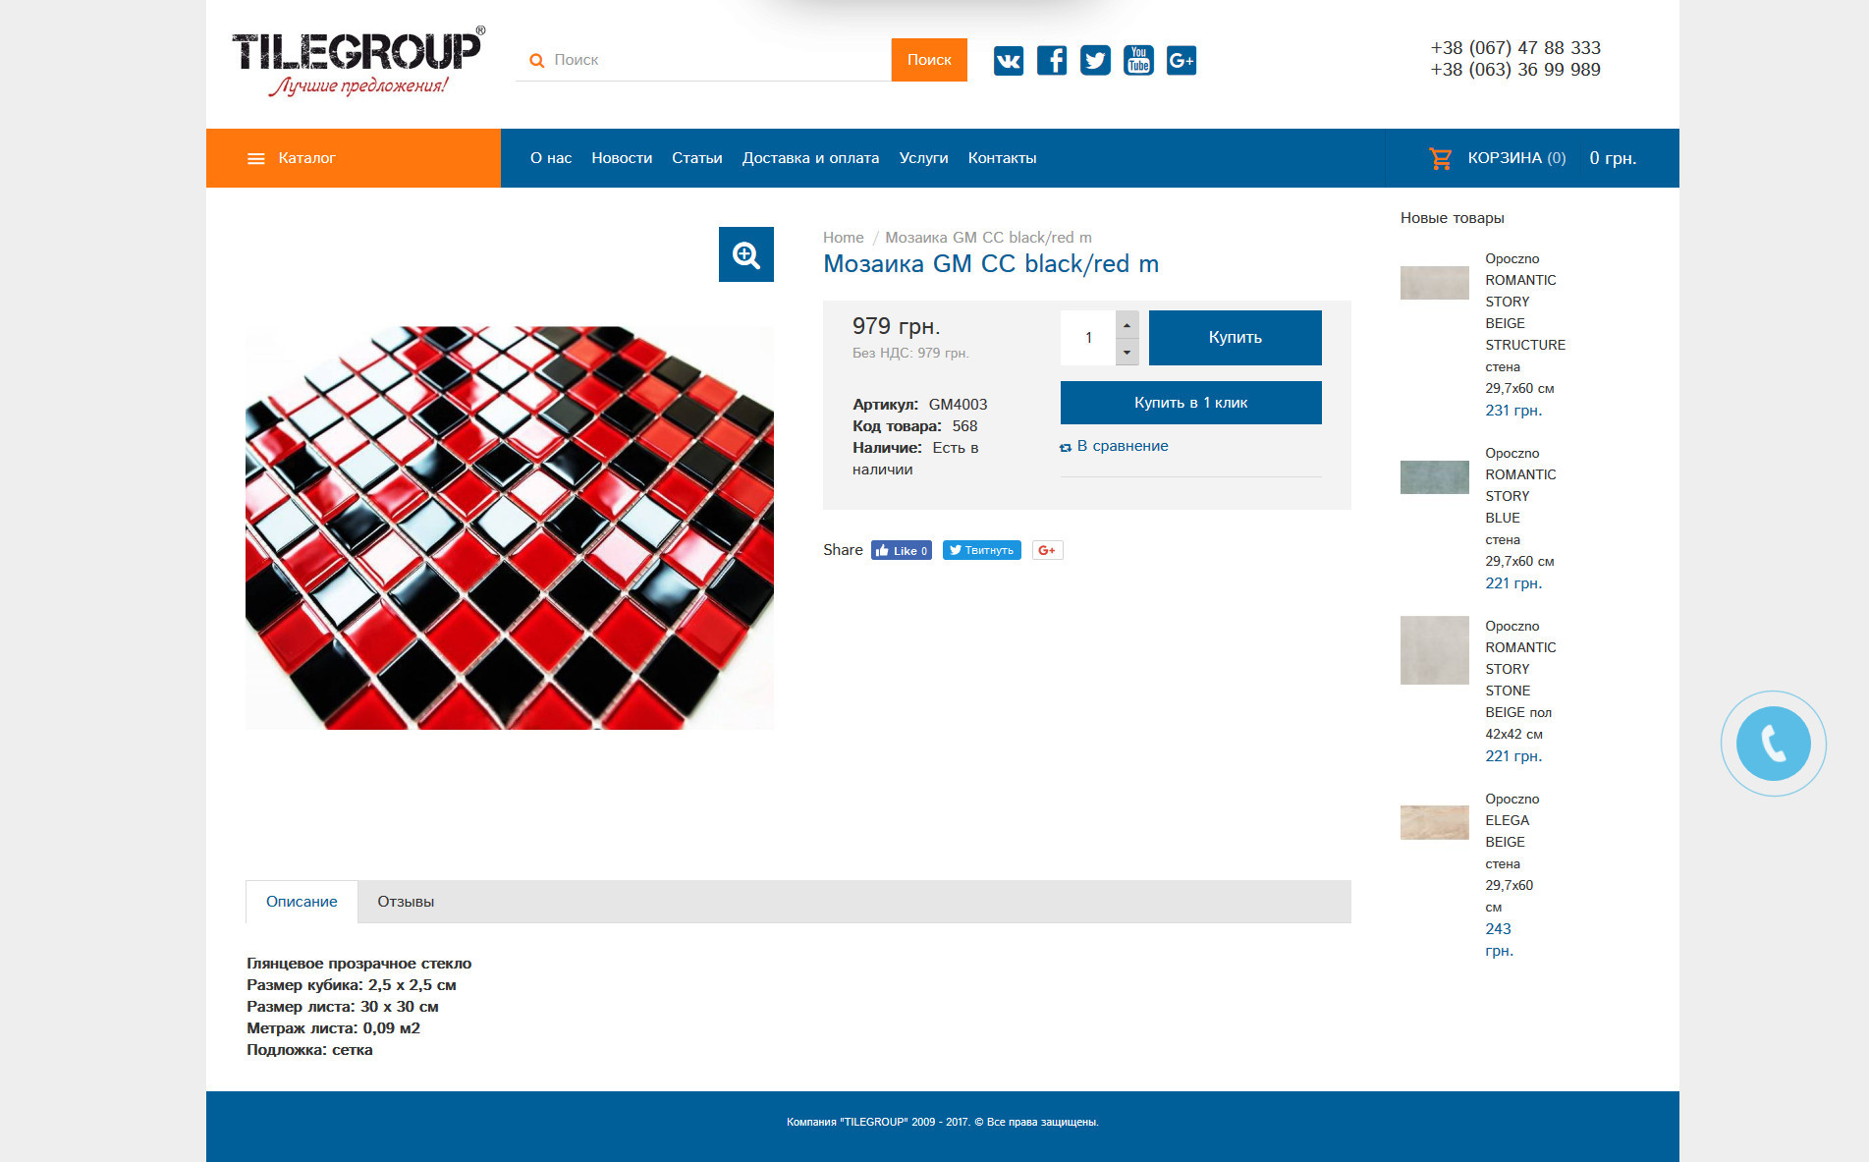Open the Twitter icon in header

coord(1095,61)
